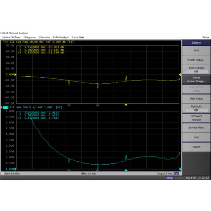The width and height of the screenshot is (211, 211).
Task: Click marker 1 on the yellow Log Mag trace
Action: click(69, 83)
